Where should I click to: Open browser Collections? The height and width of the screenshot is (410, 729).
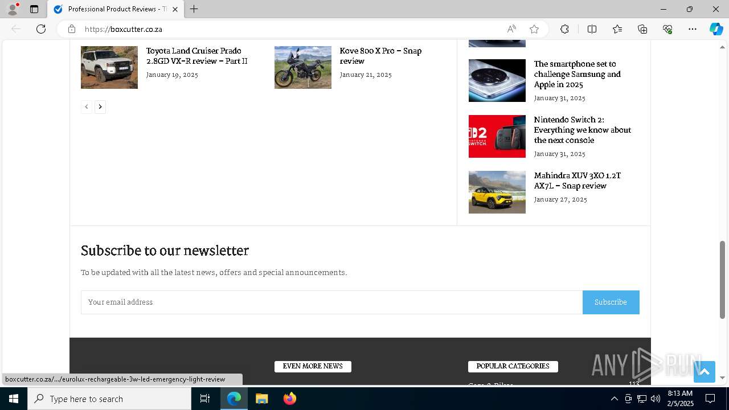pyautogui.click(x=642, y=29)
